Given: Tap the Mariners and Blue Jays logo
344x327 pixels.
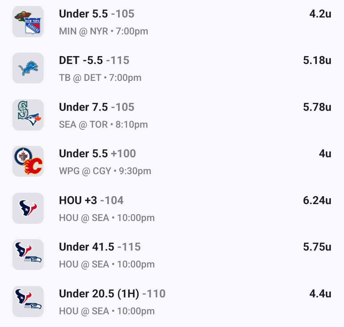Looking at the screenshot, I should coord(28,115).
